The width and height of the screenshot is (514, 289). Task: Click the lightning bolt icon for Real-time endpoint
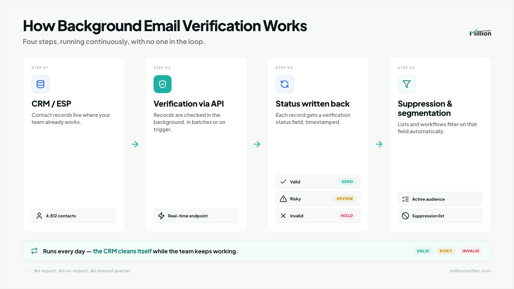click(161, 216)
